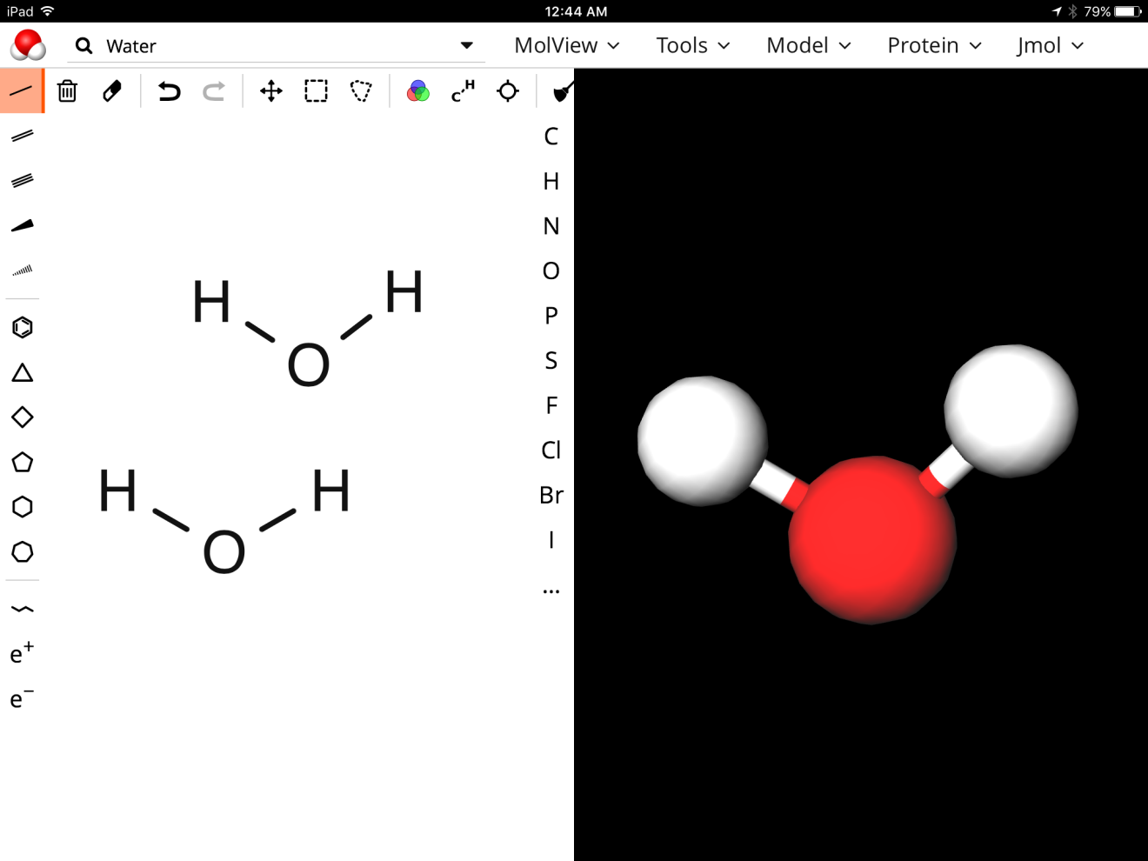Undo the last sketch action

coord(169,90)
